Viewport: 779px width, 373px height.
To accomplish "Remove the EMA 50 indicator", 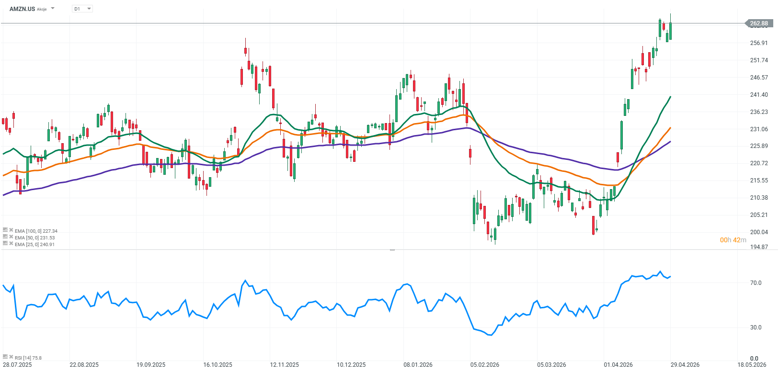I will [11, 237].
